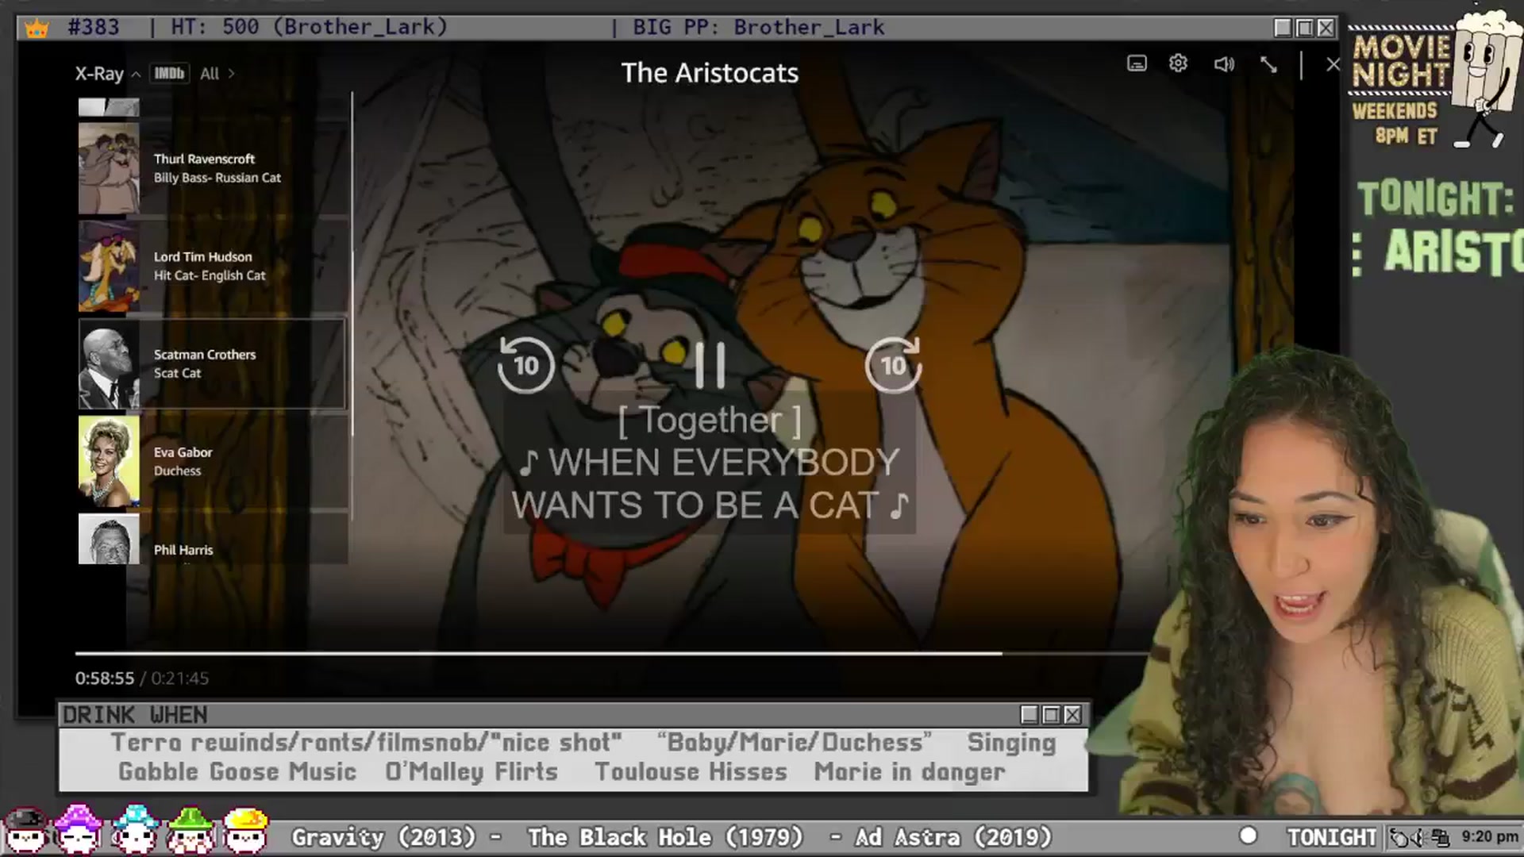This screenshot has width=1524, height=857.
Task: Pause the movie playback
Action: (x=710, y=365)
